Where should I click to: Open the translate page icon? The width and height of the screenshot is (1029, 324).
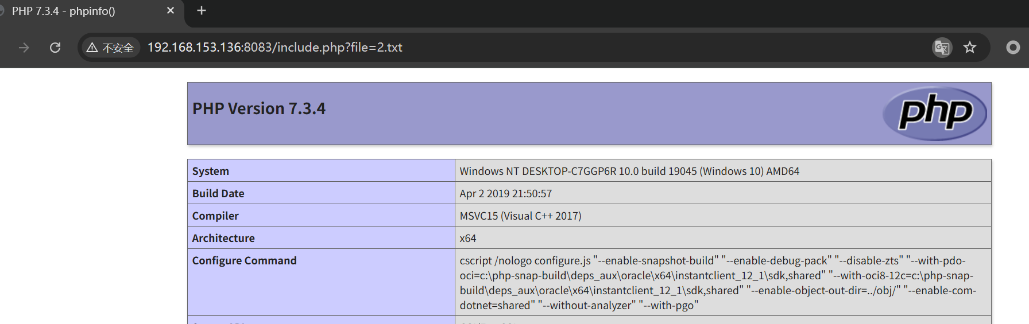(x=942, y=48)
